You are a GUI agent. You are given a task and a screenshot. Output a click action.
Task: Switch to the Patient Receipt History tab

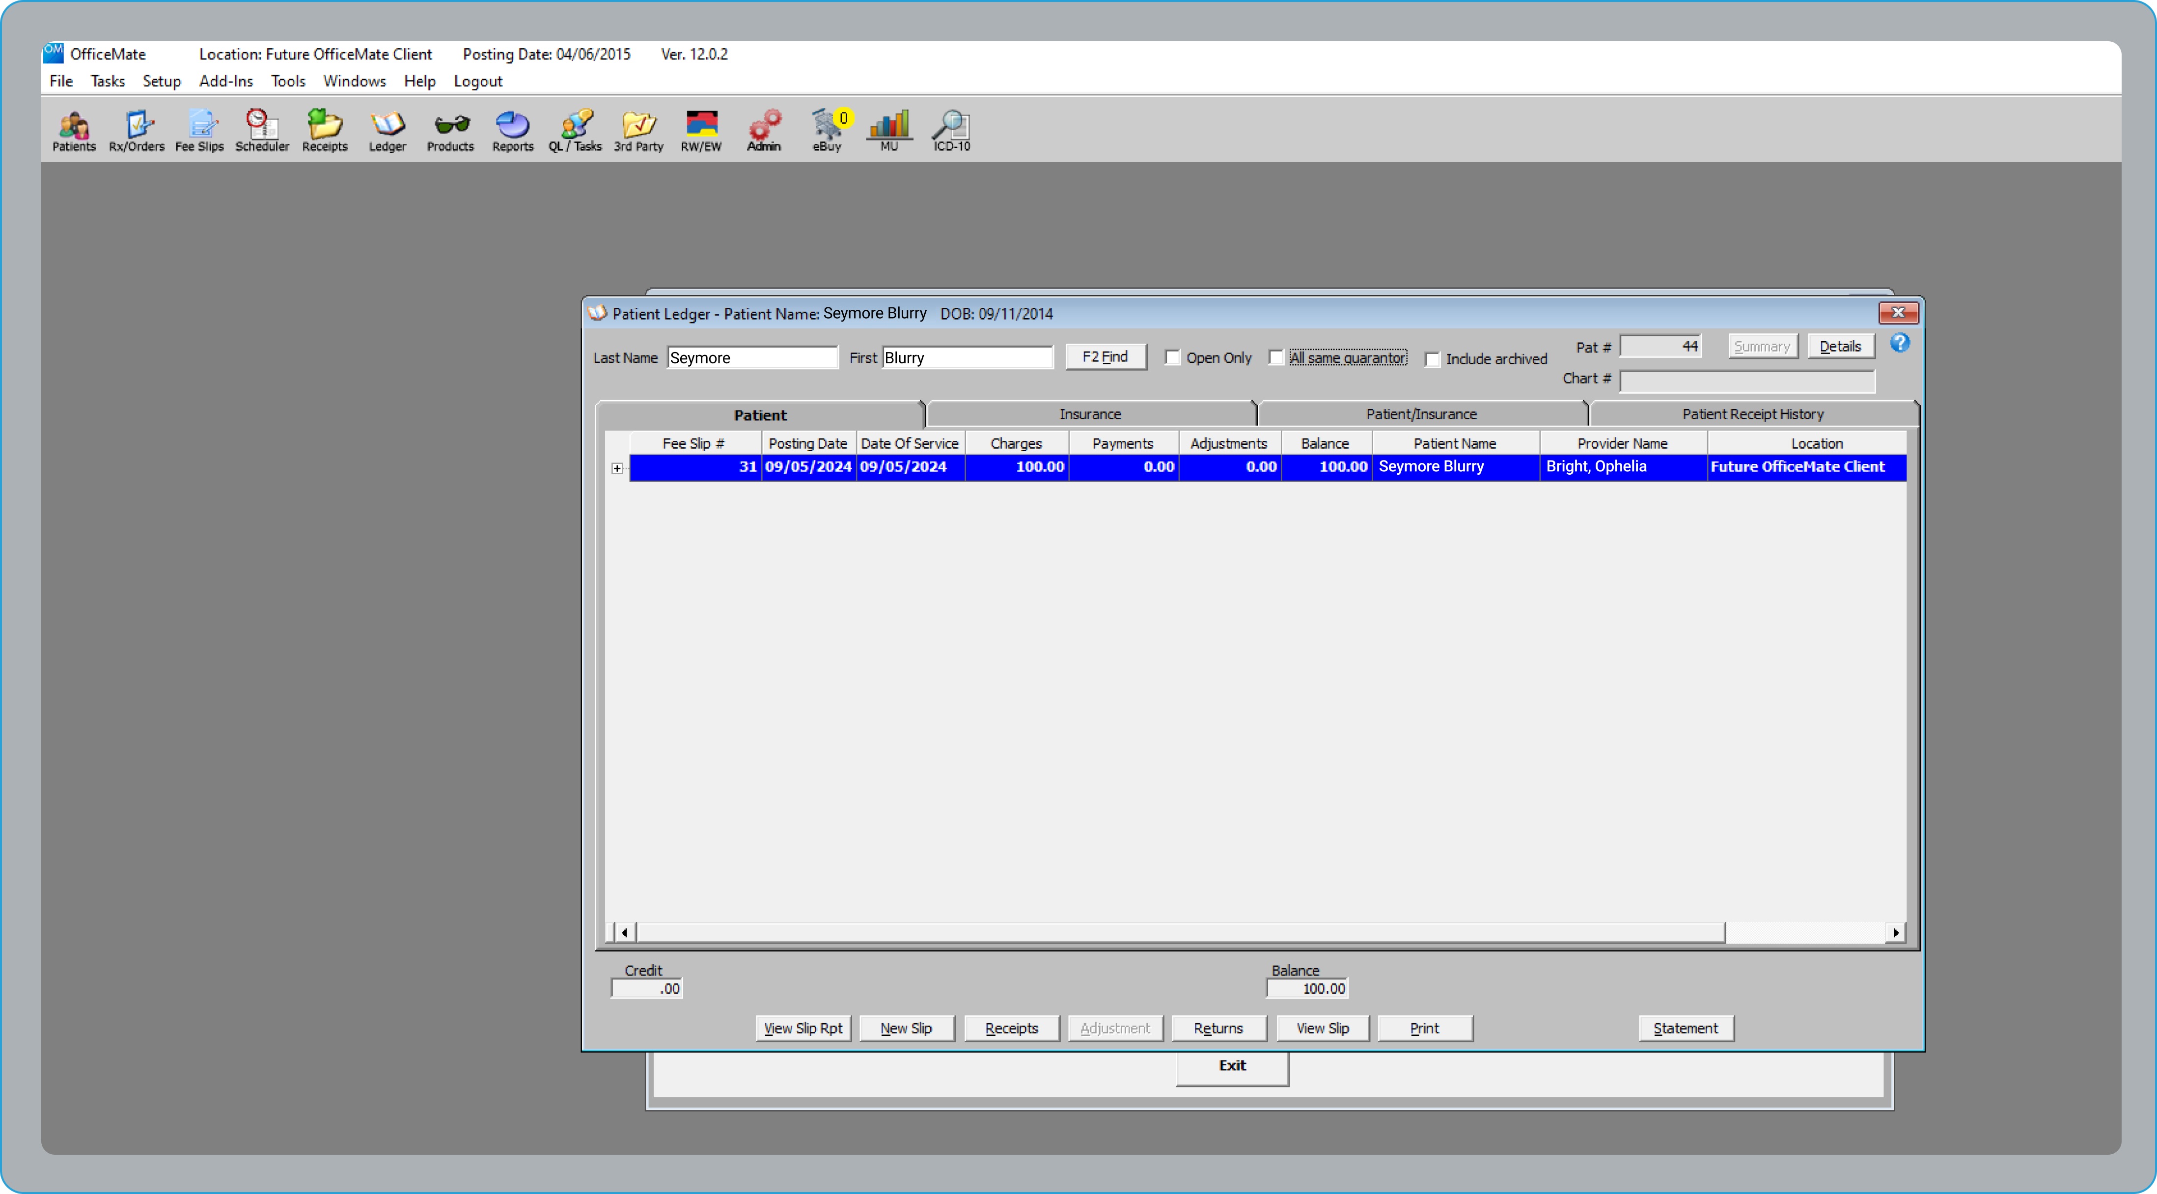1752,414
